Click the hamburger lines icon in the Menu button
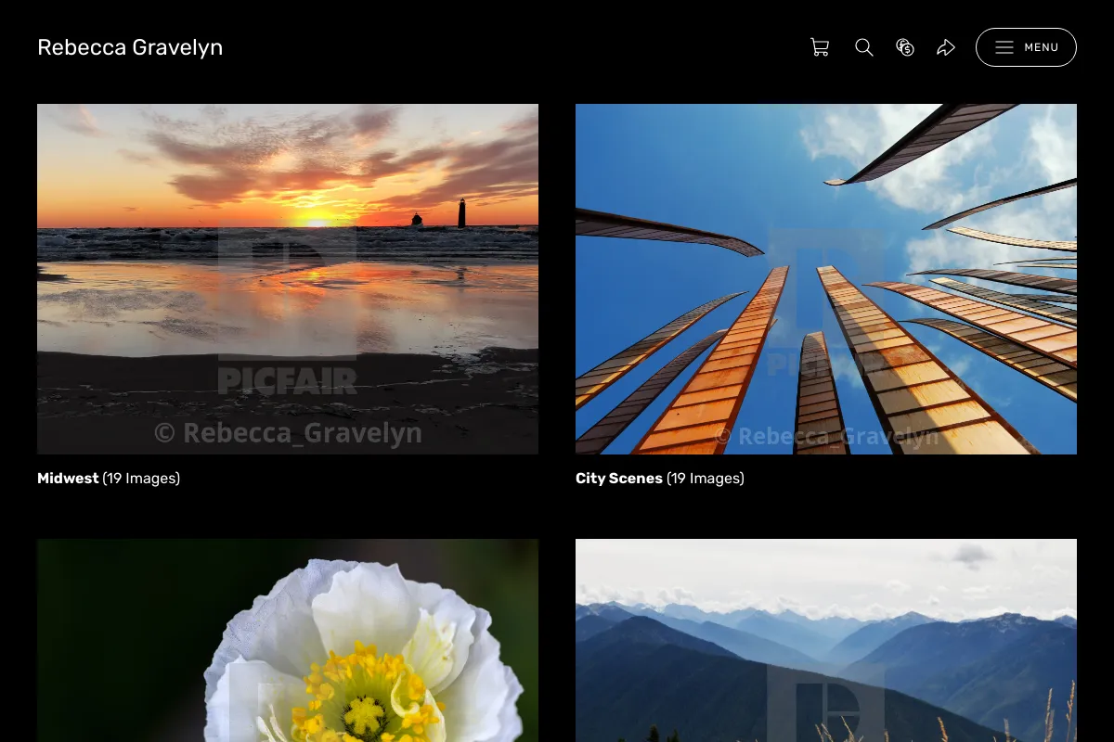Viewport: 1114px width, 742px height. pyautogui.click(x=1004, y=47)
